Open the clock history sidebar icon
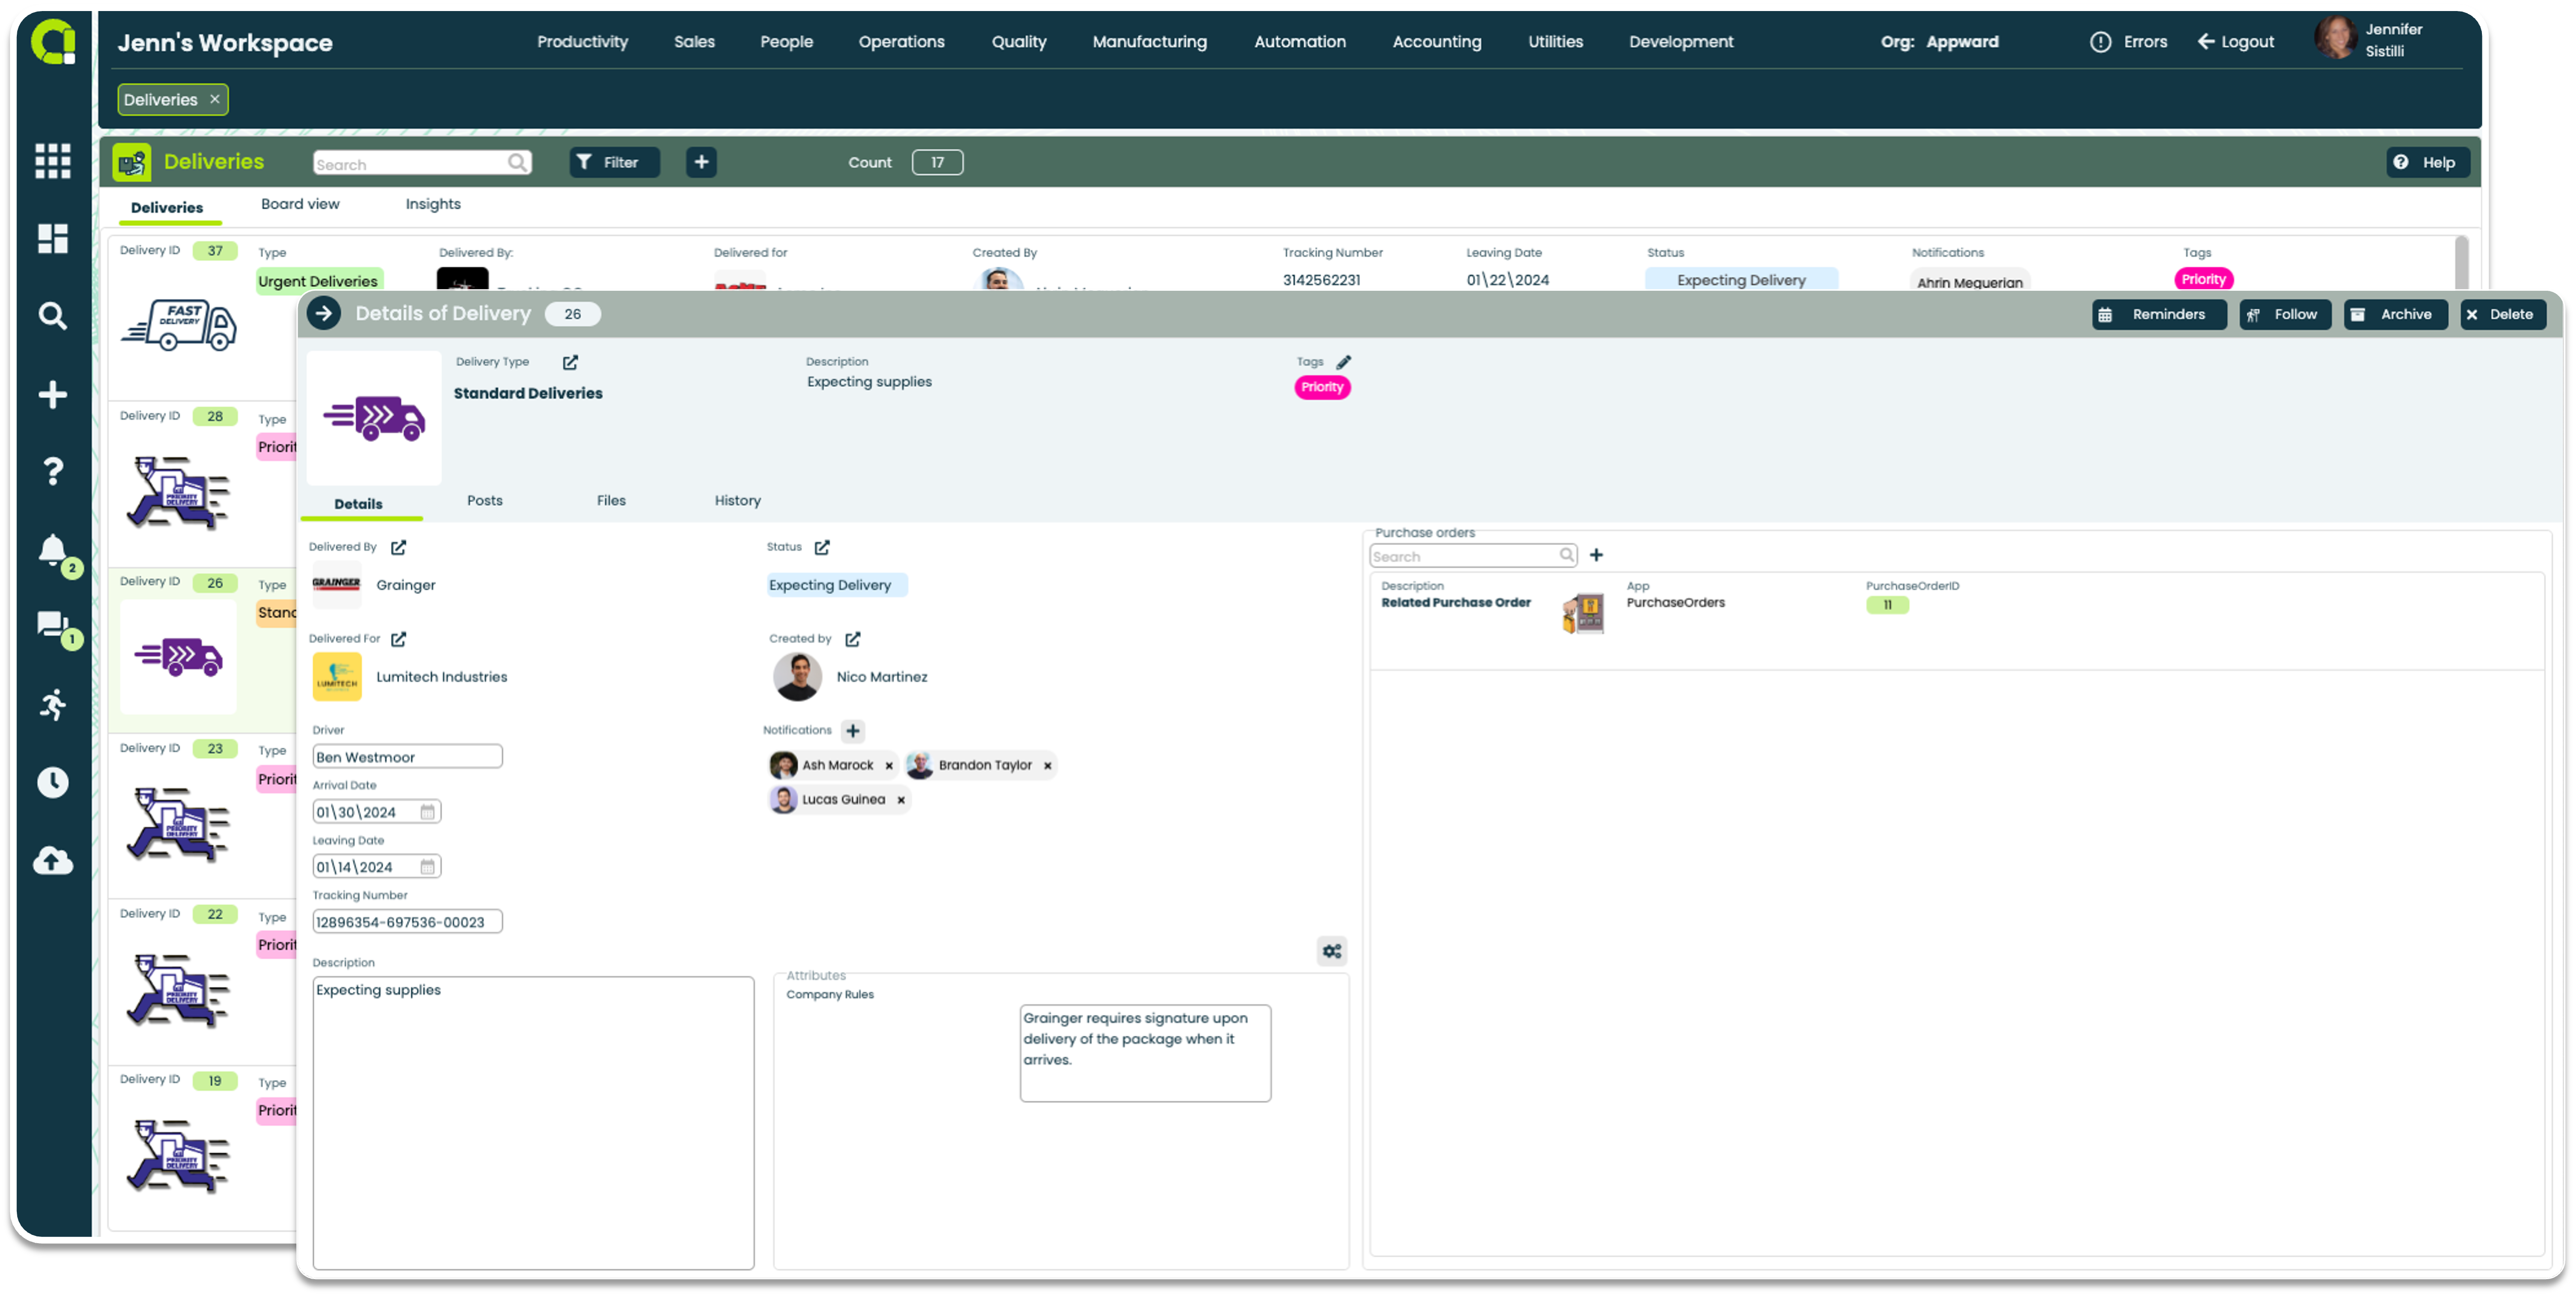This screenshot has height=1295, width=2576. click(53, 782)
